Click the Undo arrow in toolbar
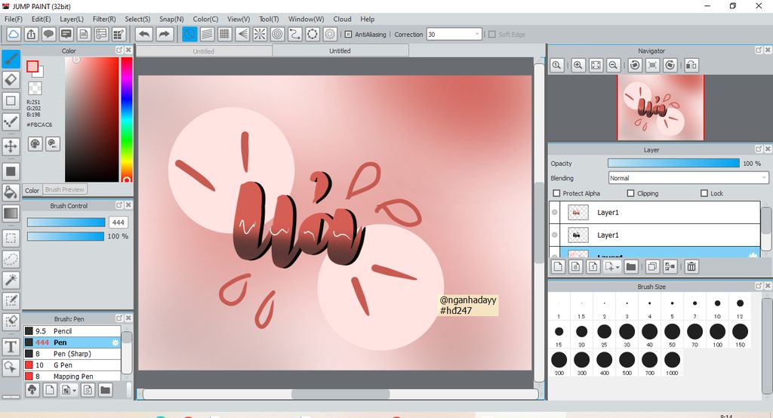The image size is (773, 418). [x=144, y=34]
